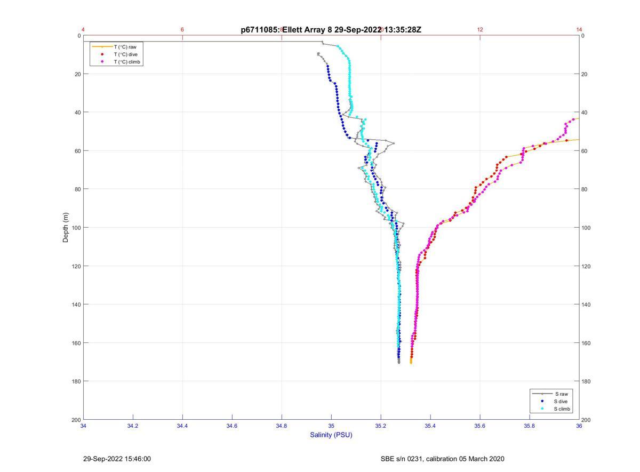Click left-axis depth tick 40

(x=78, y=113)
